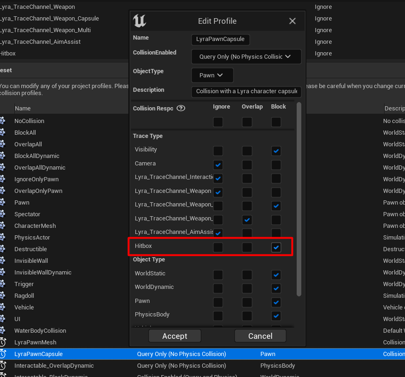Check the all-Ignore header checkbox

(x=218, y=122)
